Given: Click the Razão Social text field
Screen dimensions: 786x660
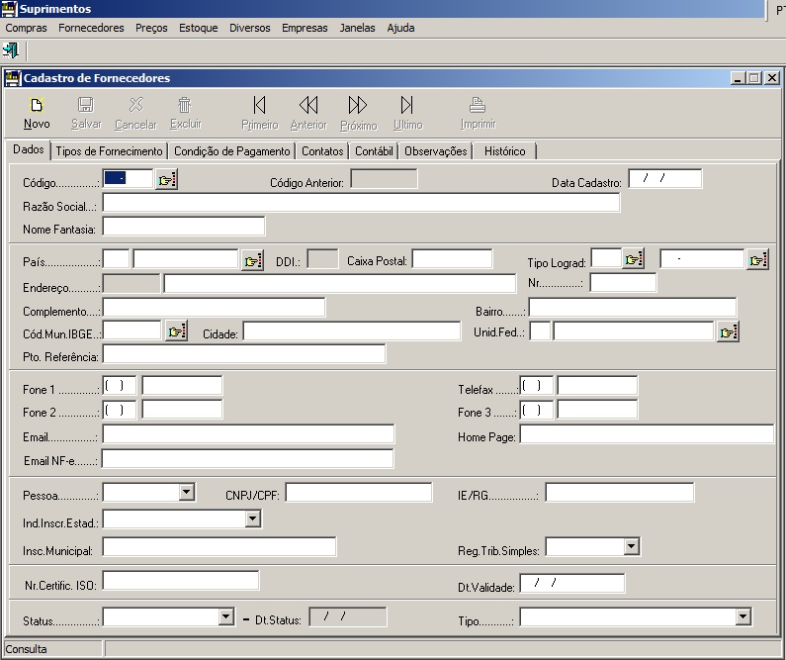Looking at the screenshot, I should [361, 203].
